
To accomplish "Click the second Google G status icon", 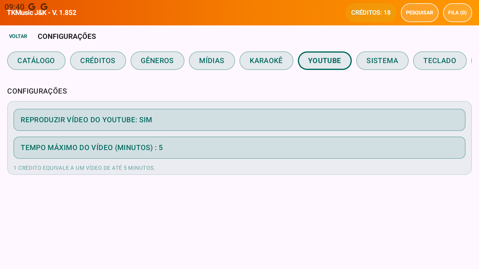I will click(x=44, y=7).
